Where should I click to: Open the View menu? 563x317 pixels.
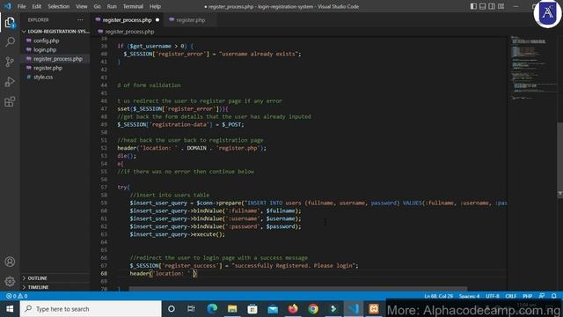[x=82, y=6]
